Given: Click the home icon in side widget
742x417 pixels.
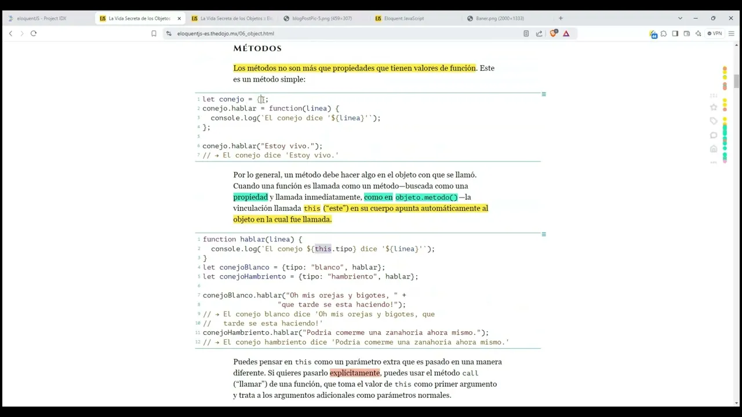Looking at the screenshot, I should click(714, 149).
